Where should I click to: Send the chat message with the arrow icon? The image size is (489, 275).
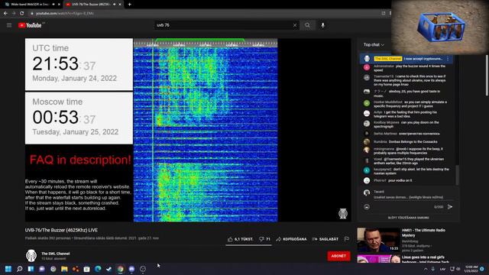[450, 207]
